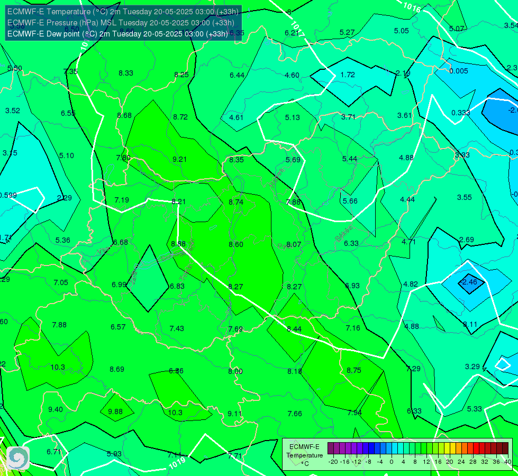Click the 8.33 dew point value
Screen dimensions: 518x476
126,73
